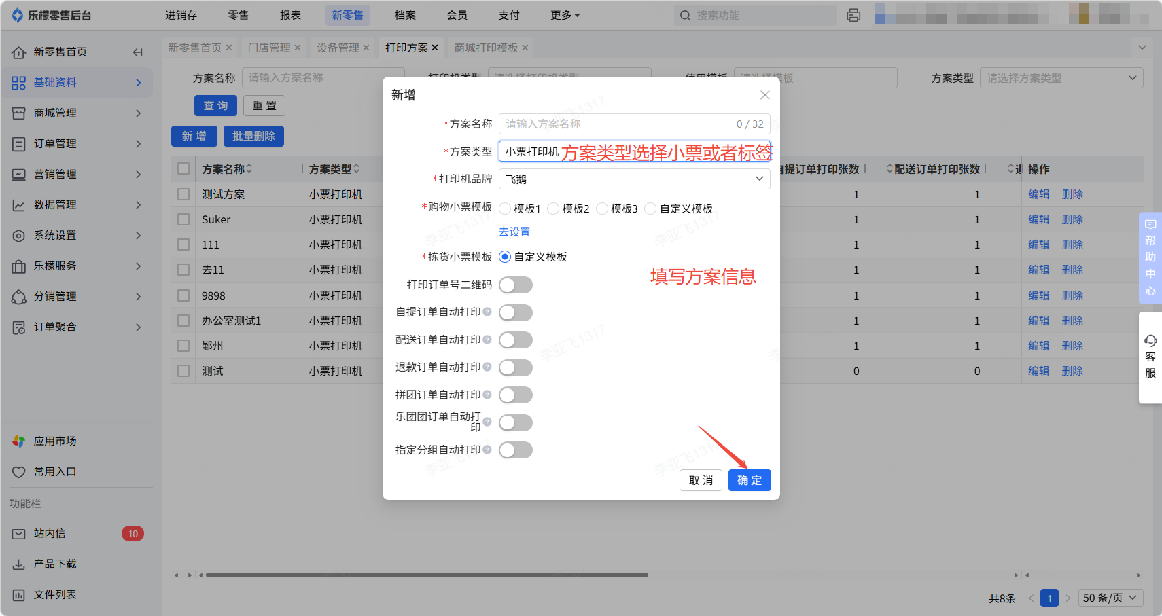
Task: Open the 50条/页 page size selector
Action: [x=1110, y=598]
